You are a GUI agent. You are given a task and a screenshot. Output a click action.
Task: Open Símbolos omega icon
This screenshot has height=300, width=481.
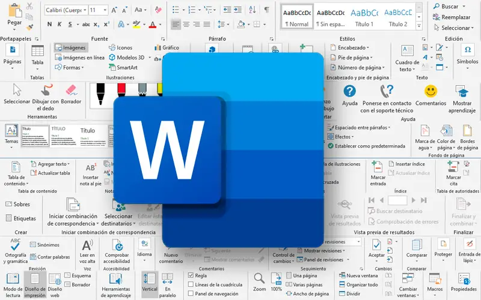(468, 50)
